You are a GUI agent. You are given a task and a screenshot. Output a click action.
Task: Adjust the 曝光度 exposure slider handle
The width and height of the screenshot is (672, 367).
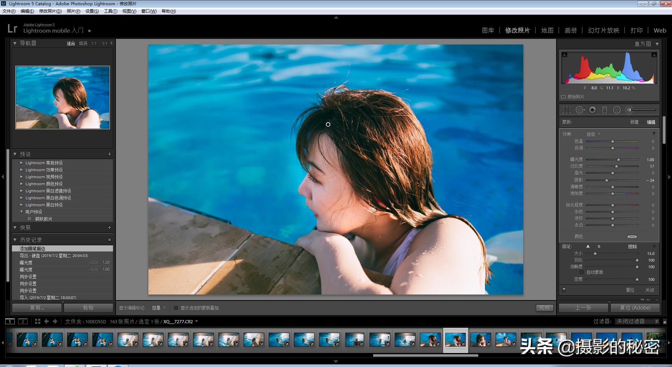coord(618,160)
